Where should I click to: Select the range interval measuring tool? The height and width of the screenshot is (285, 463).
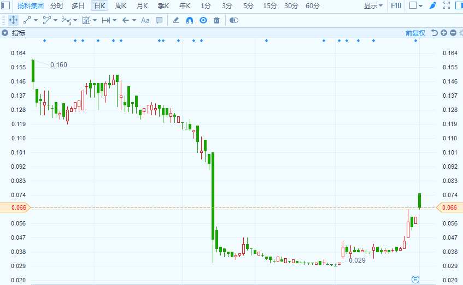click(x=106, y=20)
